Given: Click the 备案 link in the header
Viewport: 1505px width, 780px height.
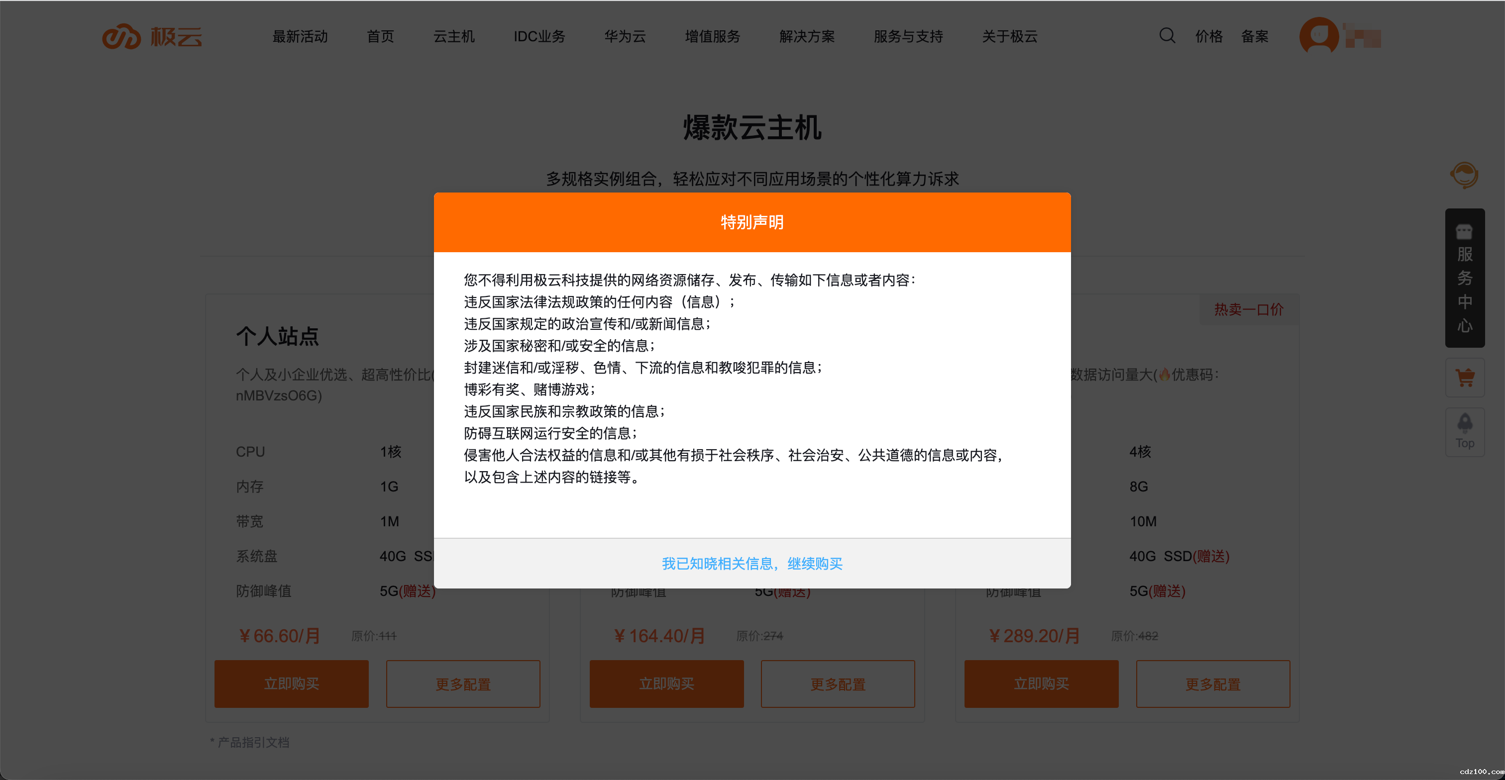Looking at the screenshot, I should pyautogui.click(x=1255, y=36).
